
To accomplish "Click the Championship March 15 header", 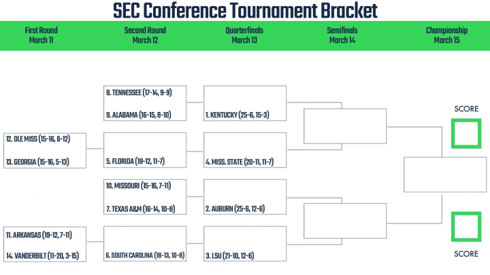I will click(446, 35).
